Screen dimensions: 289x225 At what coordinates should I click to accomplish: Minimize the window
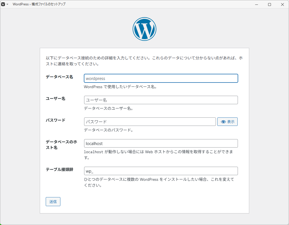pos(256,5)
